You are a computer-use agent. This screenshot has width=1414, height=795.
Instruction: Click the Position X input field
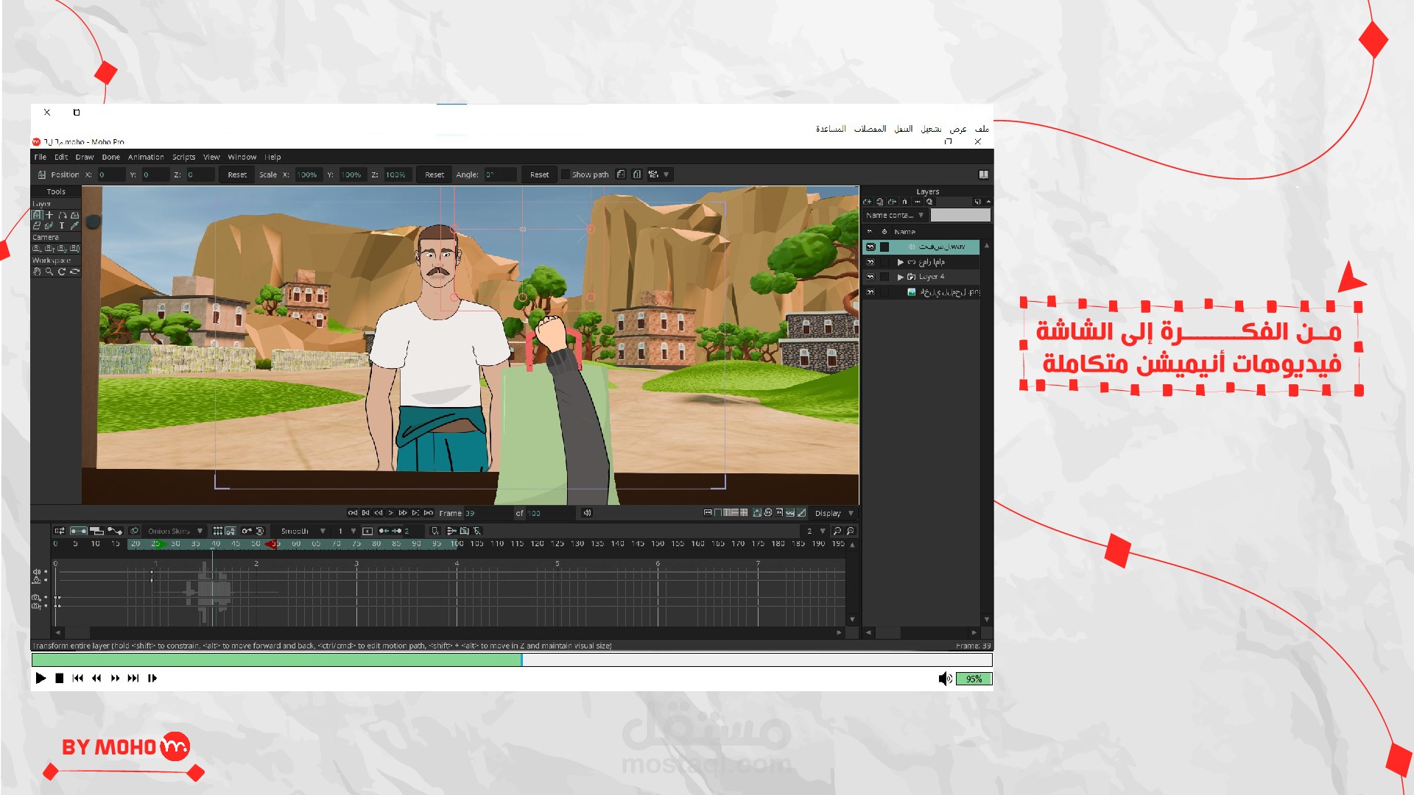(x=110, y=174)
